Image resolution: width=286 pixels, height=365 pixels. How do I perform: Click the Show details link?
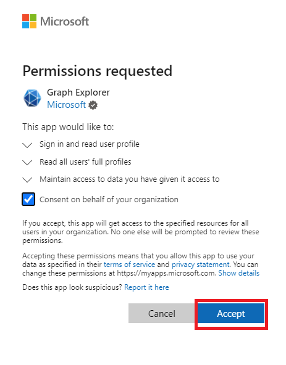pos(238,273)
